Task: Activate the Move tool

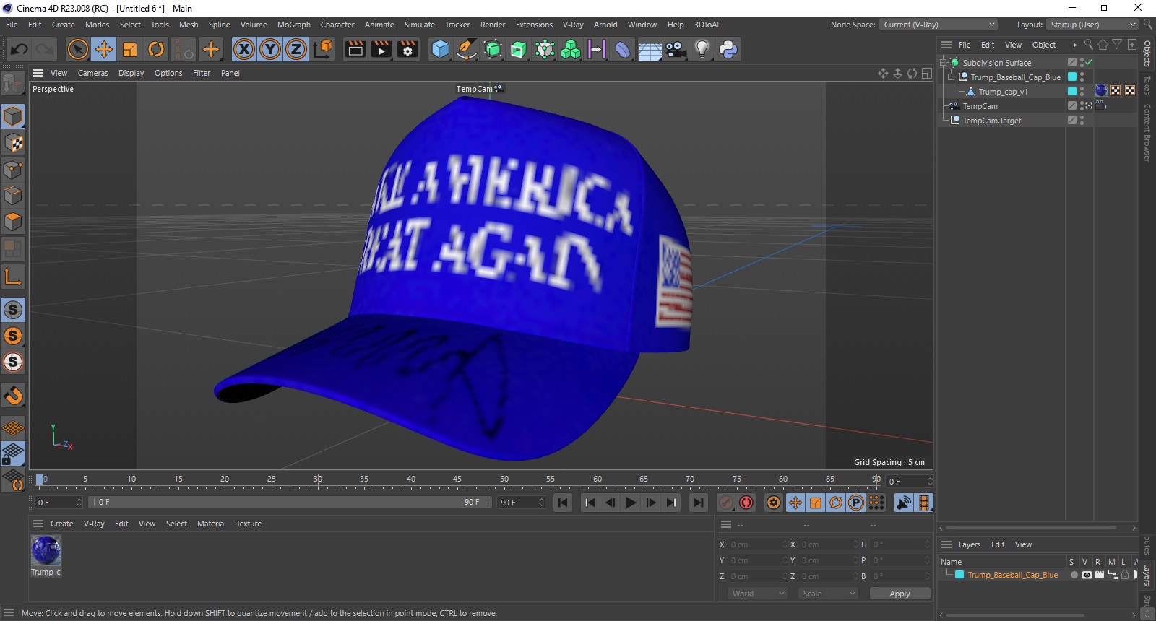Action: 104,49
